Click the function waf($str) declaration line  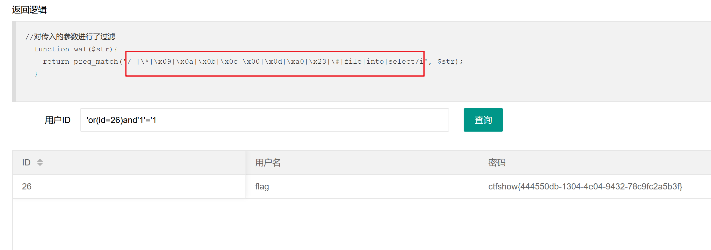pyautogui.click(x=76, y=49)
